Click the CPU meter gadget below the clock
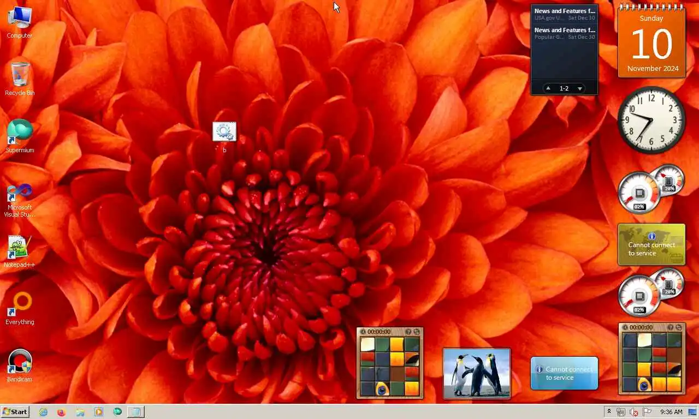Image resolution: width=699 pixels, height=419 pixels. (651, 189)
